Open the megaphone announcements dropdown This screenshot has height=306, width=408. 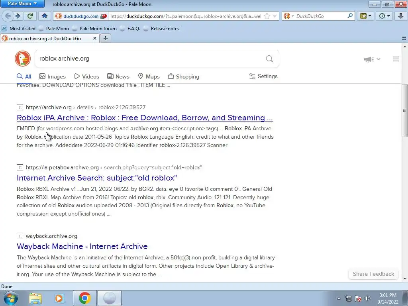[372, 59]
